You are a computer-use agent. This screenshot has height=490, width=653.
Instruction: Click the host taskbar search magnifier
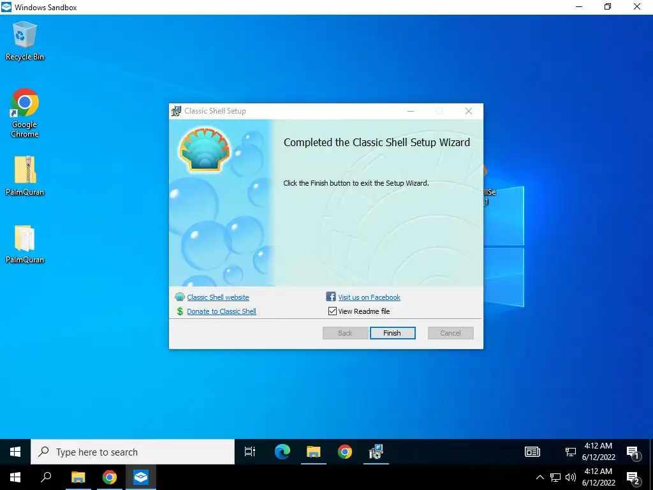(46, 477)
